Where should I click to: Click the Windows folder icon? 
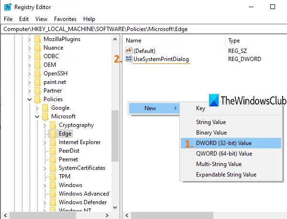(x=53, y=185)
